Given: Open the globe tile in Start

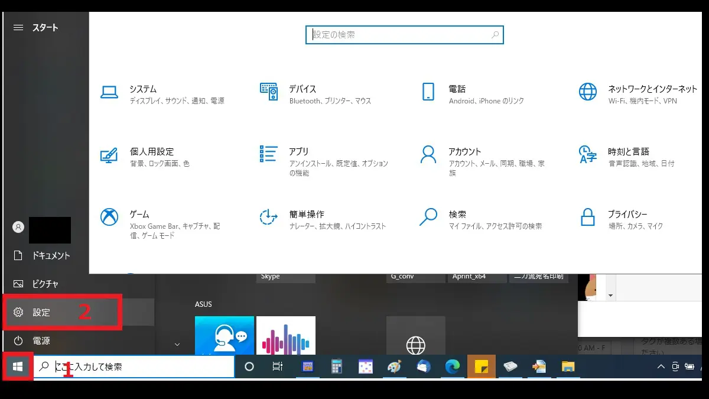Looking at the screenshot, I should [x=416, y=335].
